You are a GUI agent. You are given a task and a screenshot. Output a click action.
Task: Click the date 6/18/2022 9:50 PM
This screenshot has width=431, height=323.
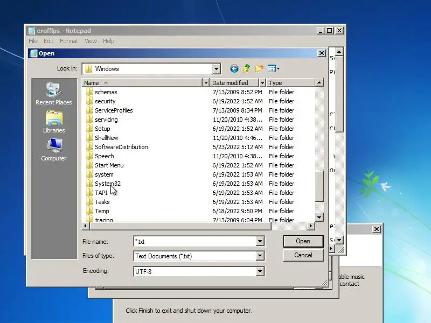[x=238, y=211]
